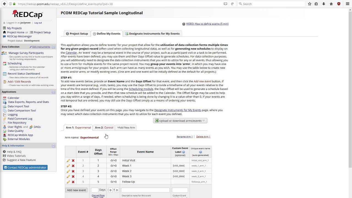
Task: Select the Arm 1: Experimental tab
Action: 78,128
